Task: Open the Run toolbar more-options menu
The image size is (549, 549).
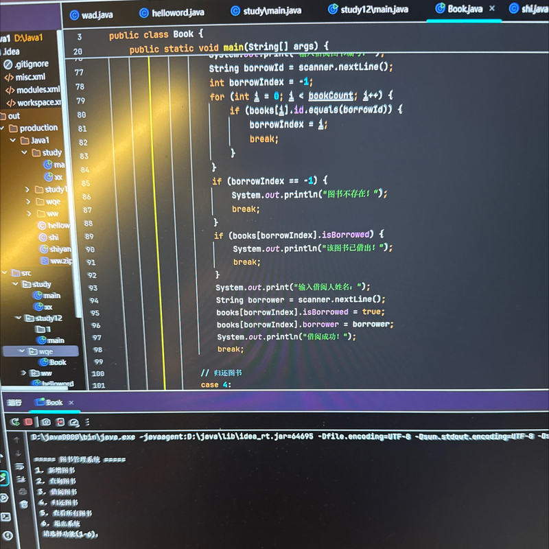Action: [x=87, y=422]
